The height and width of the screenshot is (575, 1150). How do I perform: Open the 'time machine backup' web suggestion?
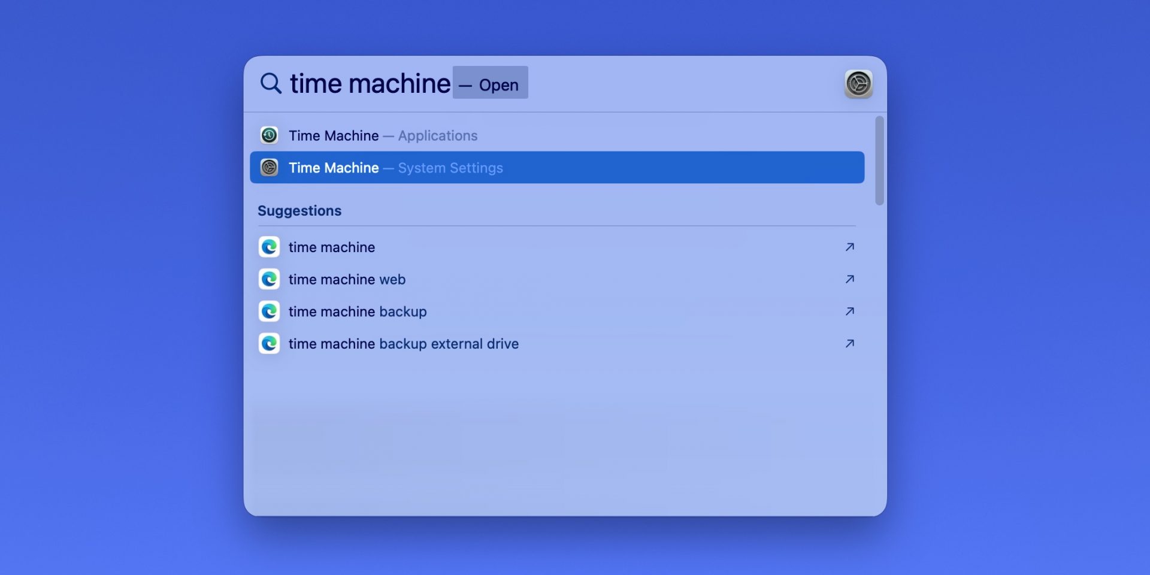[x=358, y=311]
